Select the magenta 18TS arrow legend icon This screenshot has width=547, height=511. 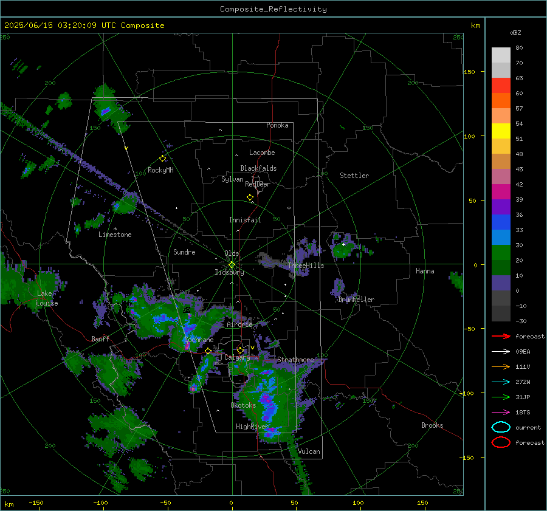pos(501,413)
